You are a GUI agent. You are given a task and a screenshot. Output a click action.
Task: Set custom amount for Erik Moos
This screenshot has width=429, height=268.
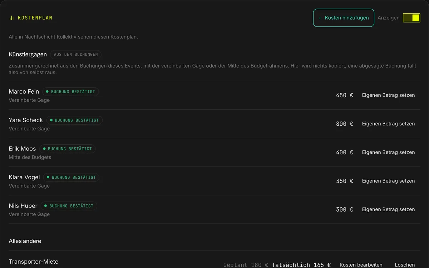point(388,152)
